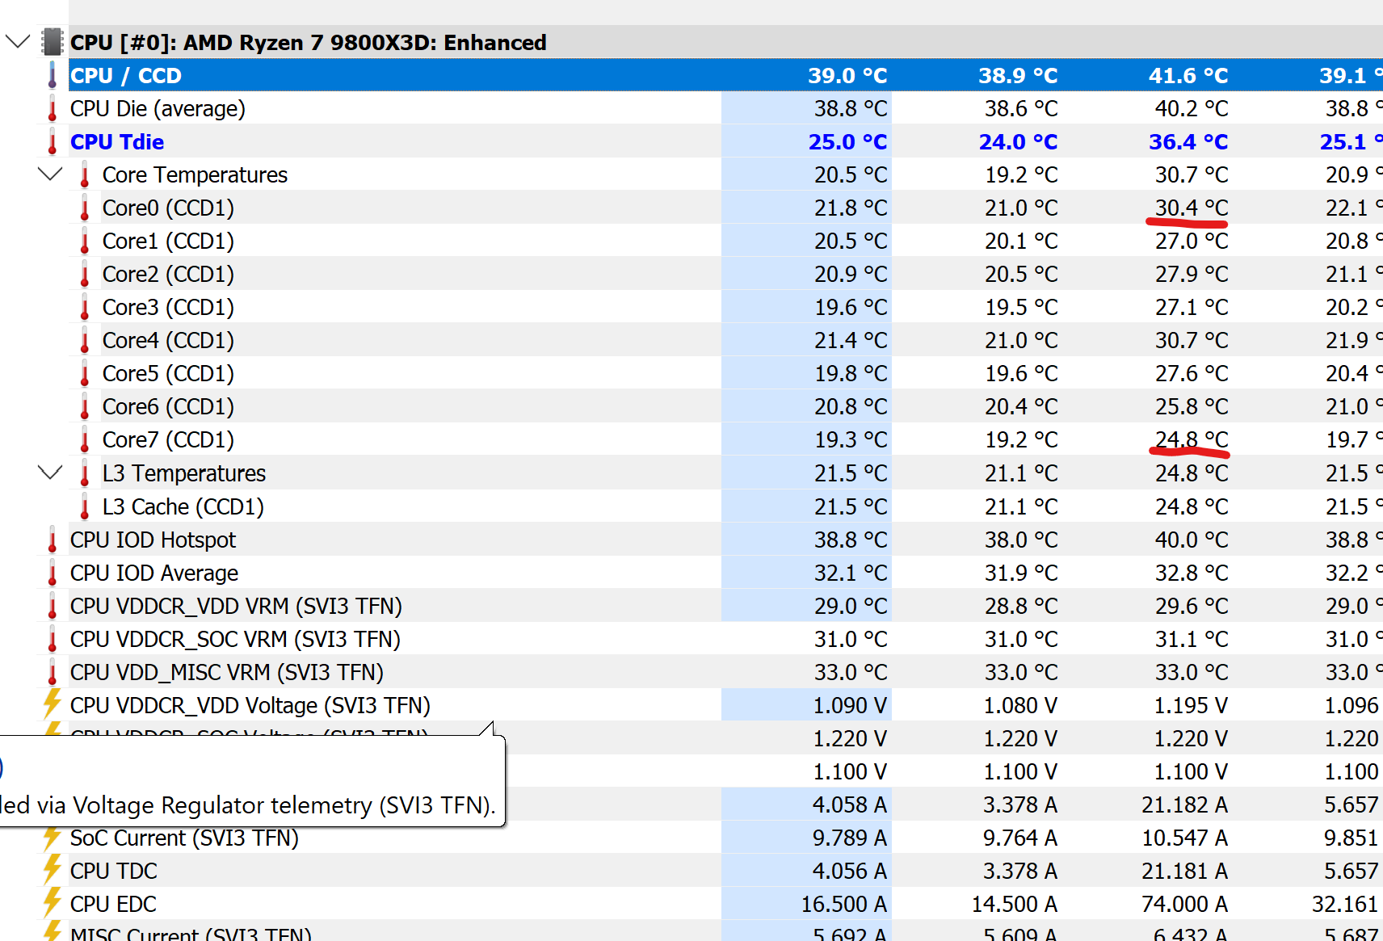Click thermometer icon beside Core3 (CCD1)
The image size is (1383, 941).
[85, 307]
